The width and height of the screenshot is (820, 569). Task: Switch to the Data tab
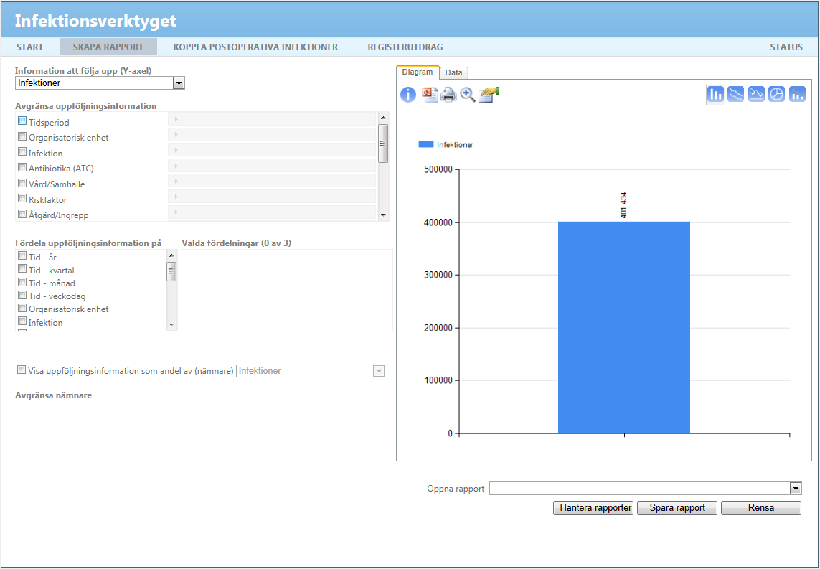click(x=453, y=72)
